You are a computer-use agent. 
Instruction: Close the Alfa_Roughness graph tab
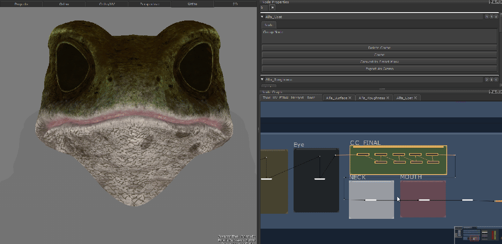(389, 98)
